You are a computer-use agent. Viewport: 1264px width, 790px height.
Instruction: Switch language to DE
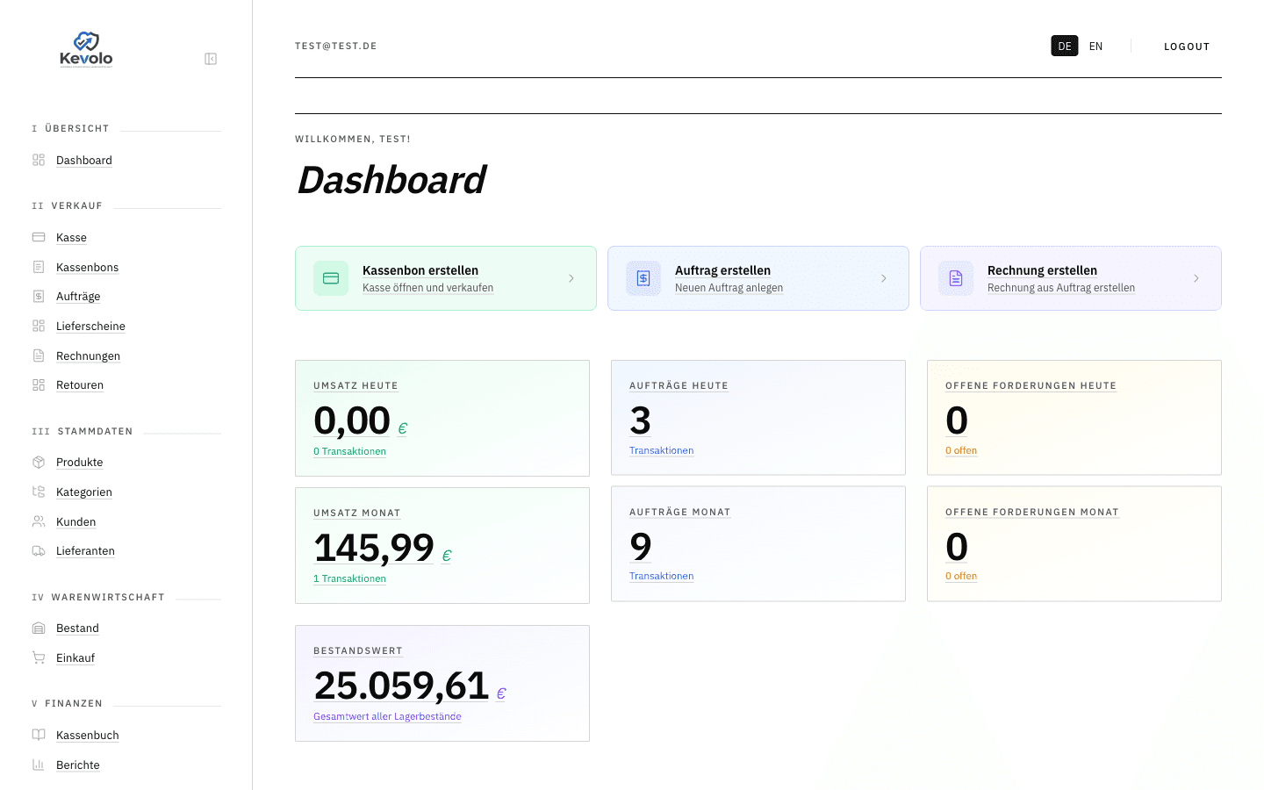(1065, 46)
